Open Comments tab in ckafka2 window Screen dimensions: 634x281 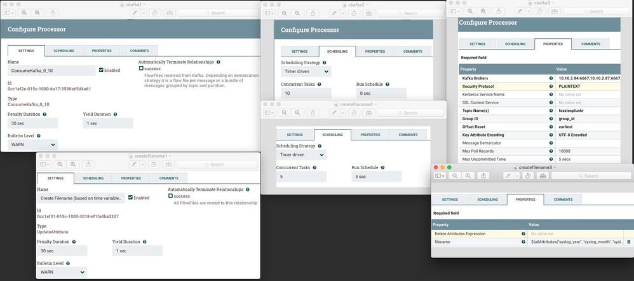click(413, 51)
